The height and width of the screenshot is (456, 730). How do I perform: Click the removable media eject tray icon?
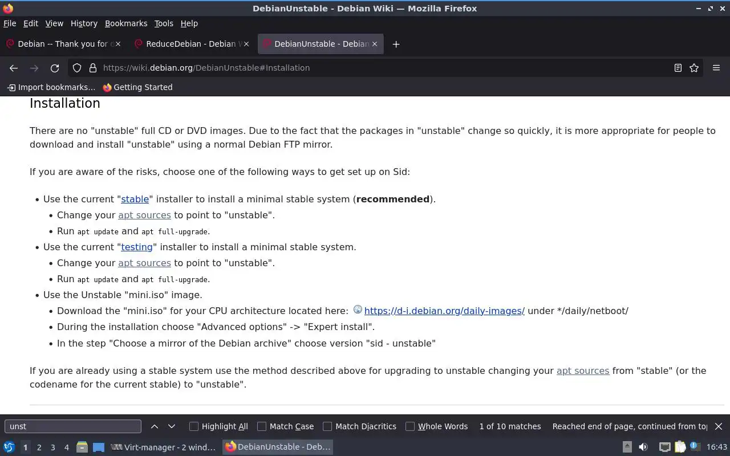tap(627, 447)
